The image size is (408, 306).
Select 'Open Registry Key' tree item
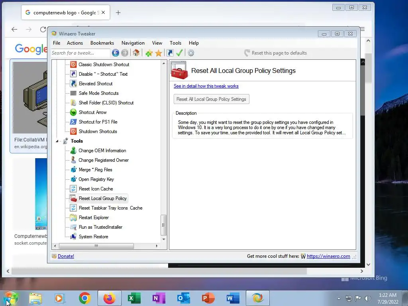click(96, 179)
